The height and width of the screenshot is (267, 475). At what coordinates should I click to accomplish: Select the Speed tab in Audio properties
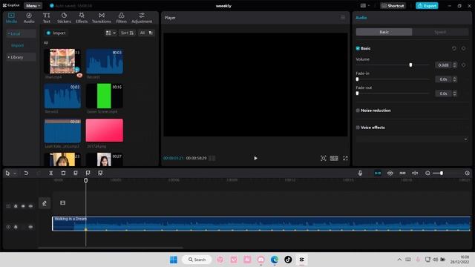pos(440,32)
